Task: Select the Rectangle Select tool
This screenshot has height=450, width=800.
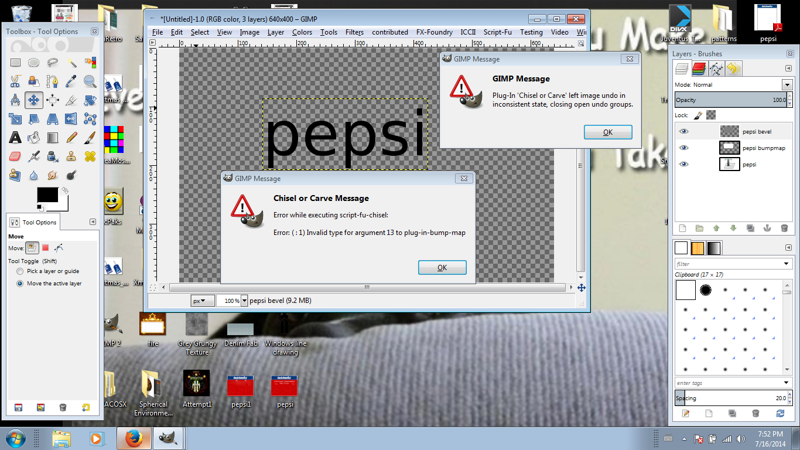Action: click(x=15, y=63)
